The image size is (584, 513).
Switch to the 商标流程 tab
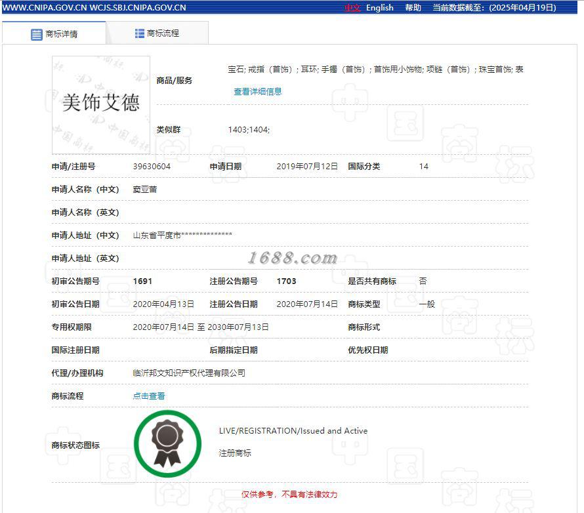(157, 33)
